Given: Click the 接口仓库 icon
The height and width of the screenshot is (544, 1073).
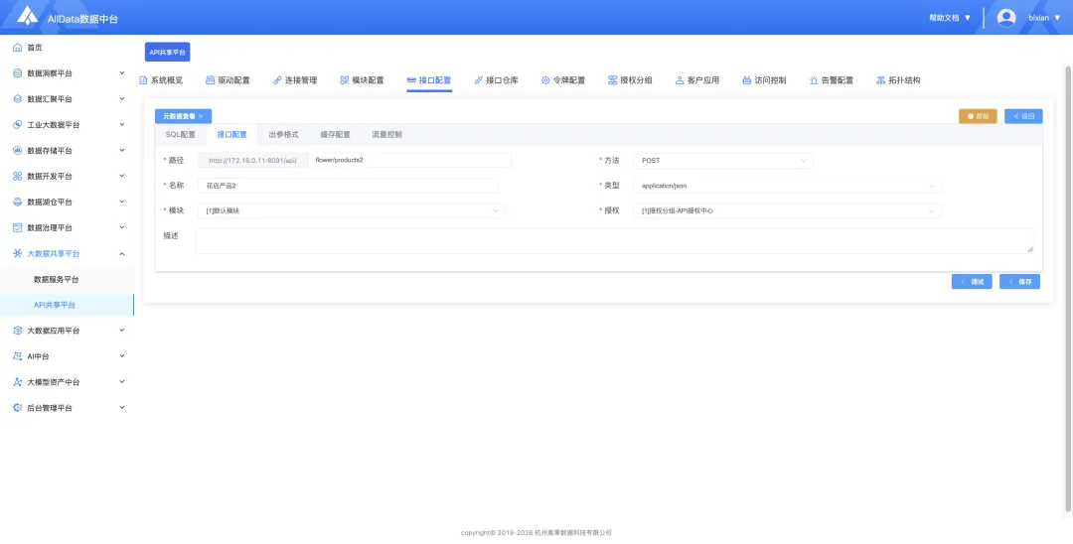Looking at the screenshot, I should pyautogui.click(x=478, y=80).
